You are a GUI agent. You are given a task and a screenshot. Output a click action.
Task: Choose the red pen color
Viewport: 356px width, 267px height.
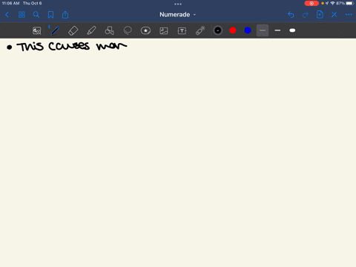tap(233, 30)
